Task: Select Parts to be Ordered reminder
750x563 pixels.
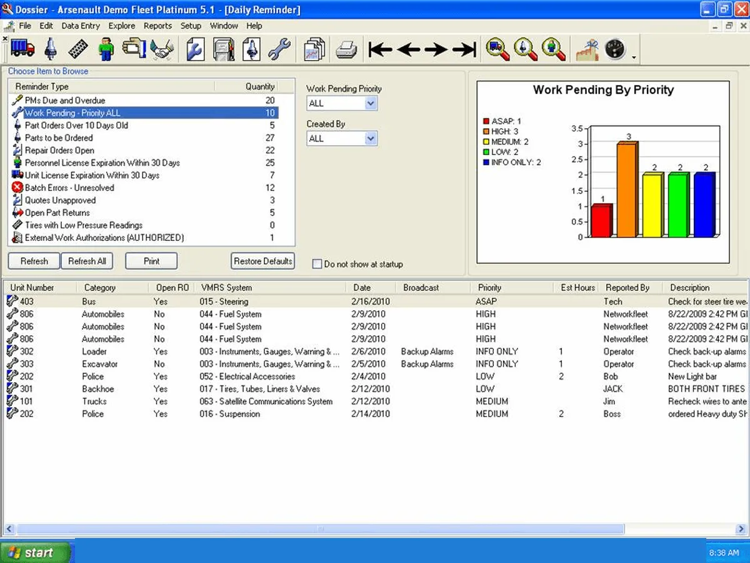Action: click(x=144, y=138)
